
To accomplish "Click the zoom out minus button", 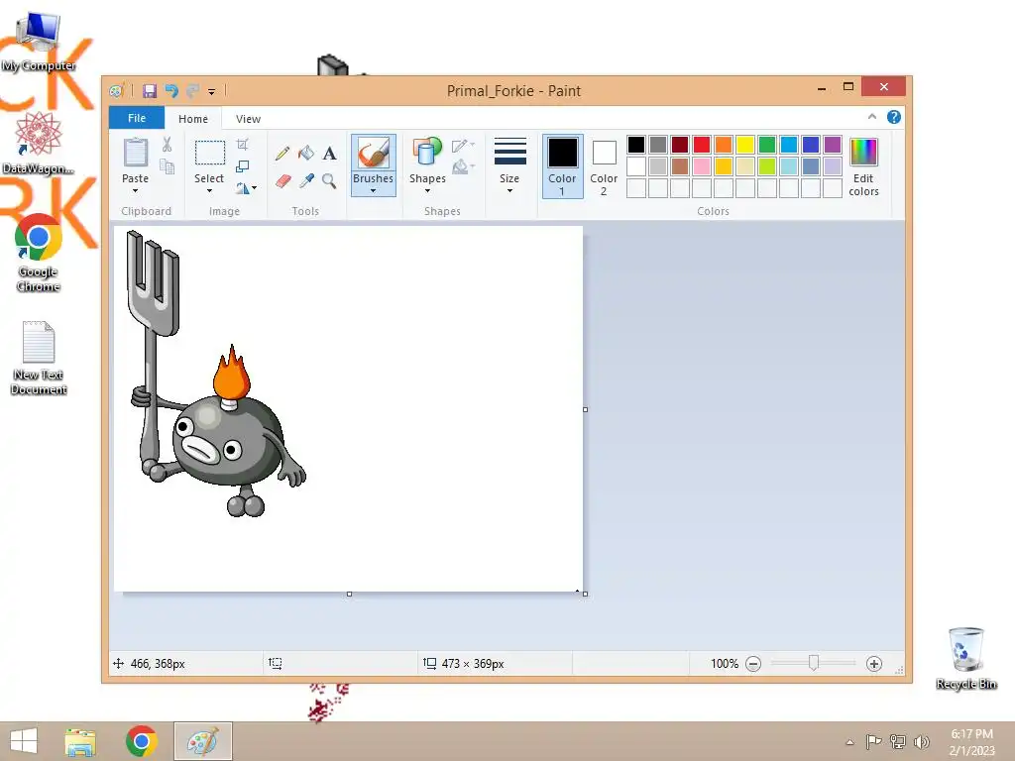I will tap(753, 663).
